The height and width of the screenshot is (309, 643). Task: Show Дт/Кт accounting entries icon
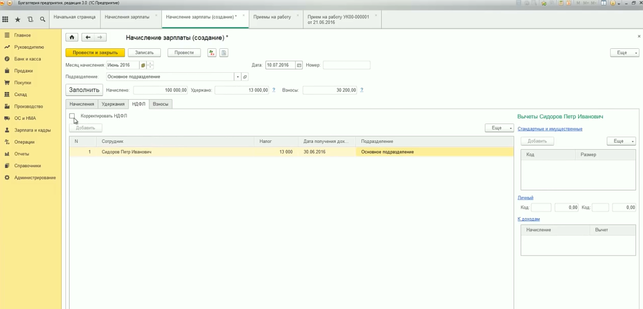tap(212, 52)
